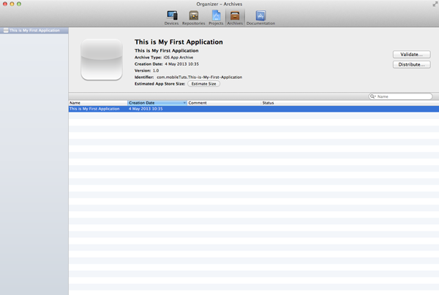Click the Archives toolbar icon
Viewport: 439px width, 295px height.
235,17
